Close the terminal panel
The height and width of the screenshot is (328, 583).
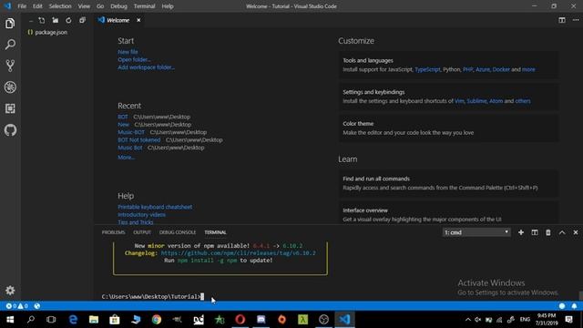coord(575,232)
